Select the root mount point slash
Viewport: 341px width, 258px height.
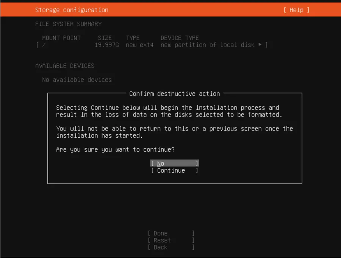tap(44, 45)
